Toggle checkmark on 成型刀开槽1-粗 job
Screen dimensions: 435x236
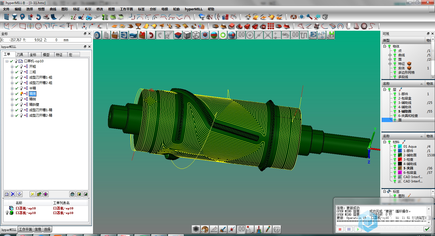[x=17, y=77]
